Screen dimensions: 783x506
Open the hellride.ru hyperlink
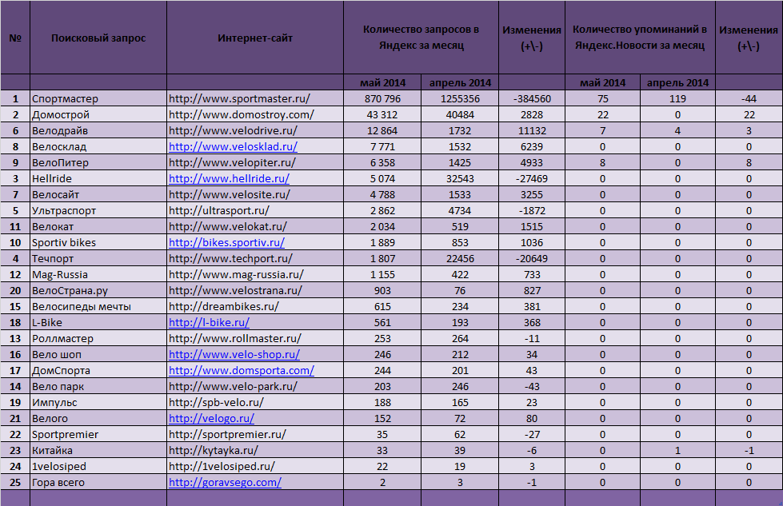(229, 179)
